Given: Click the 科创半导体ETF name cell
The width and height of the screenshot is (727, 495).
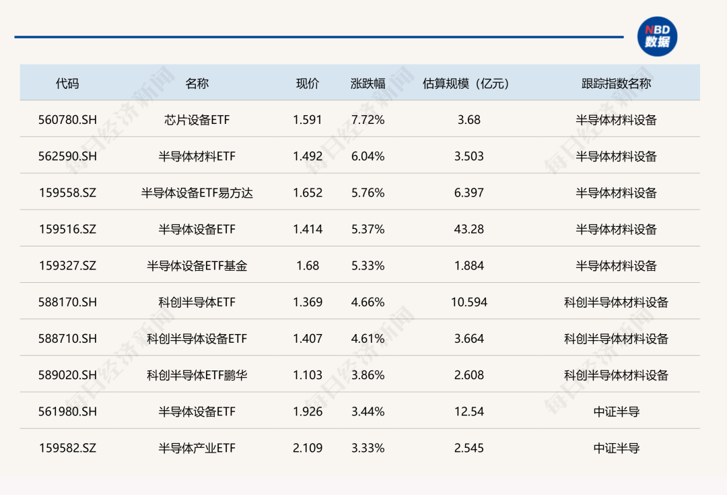Looking at the screenshot, I should [197, 302].
